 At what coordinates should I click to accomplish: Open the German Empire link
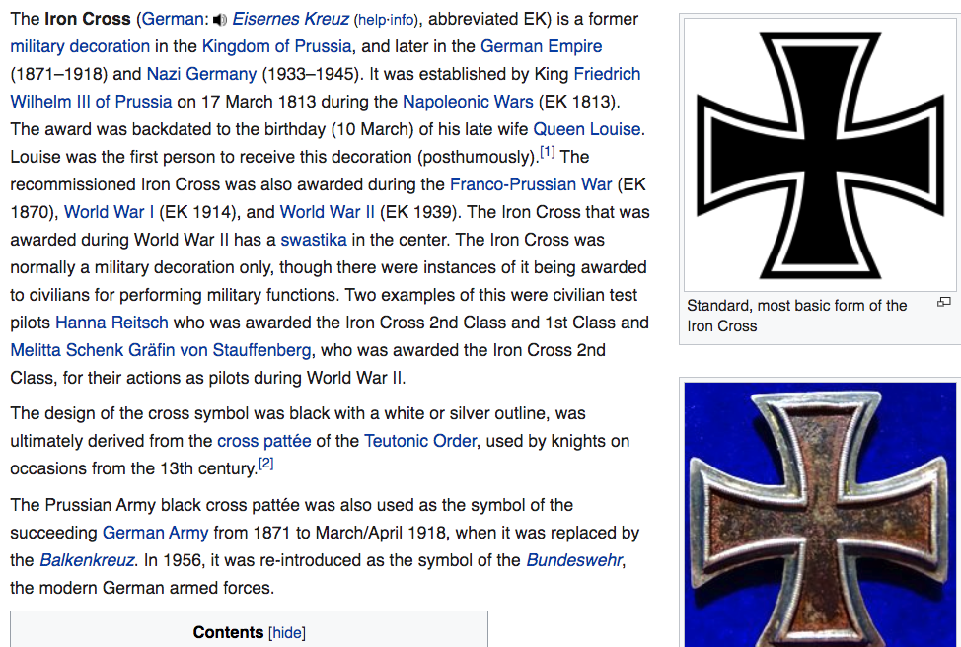tap(541, 46)
